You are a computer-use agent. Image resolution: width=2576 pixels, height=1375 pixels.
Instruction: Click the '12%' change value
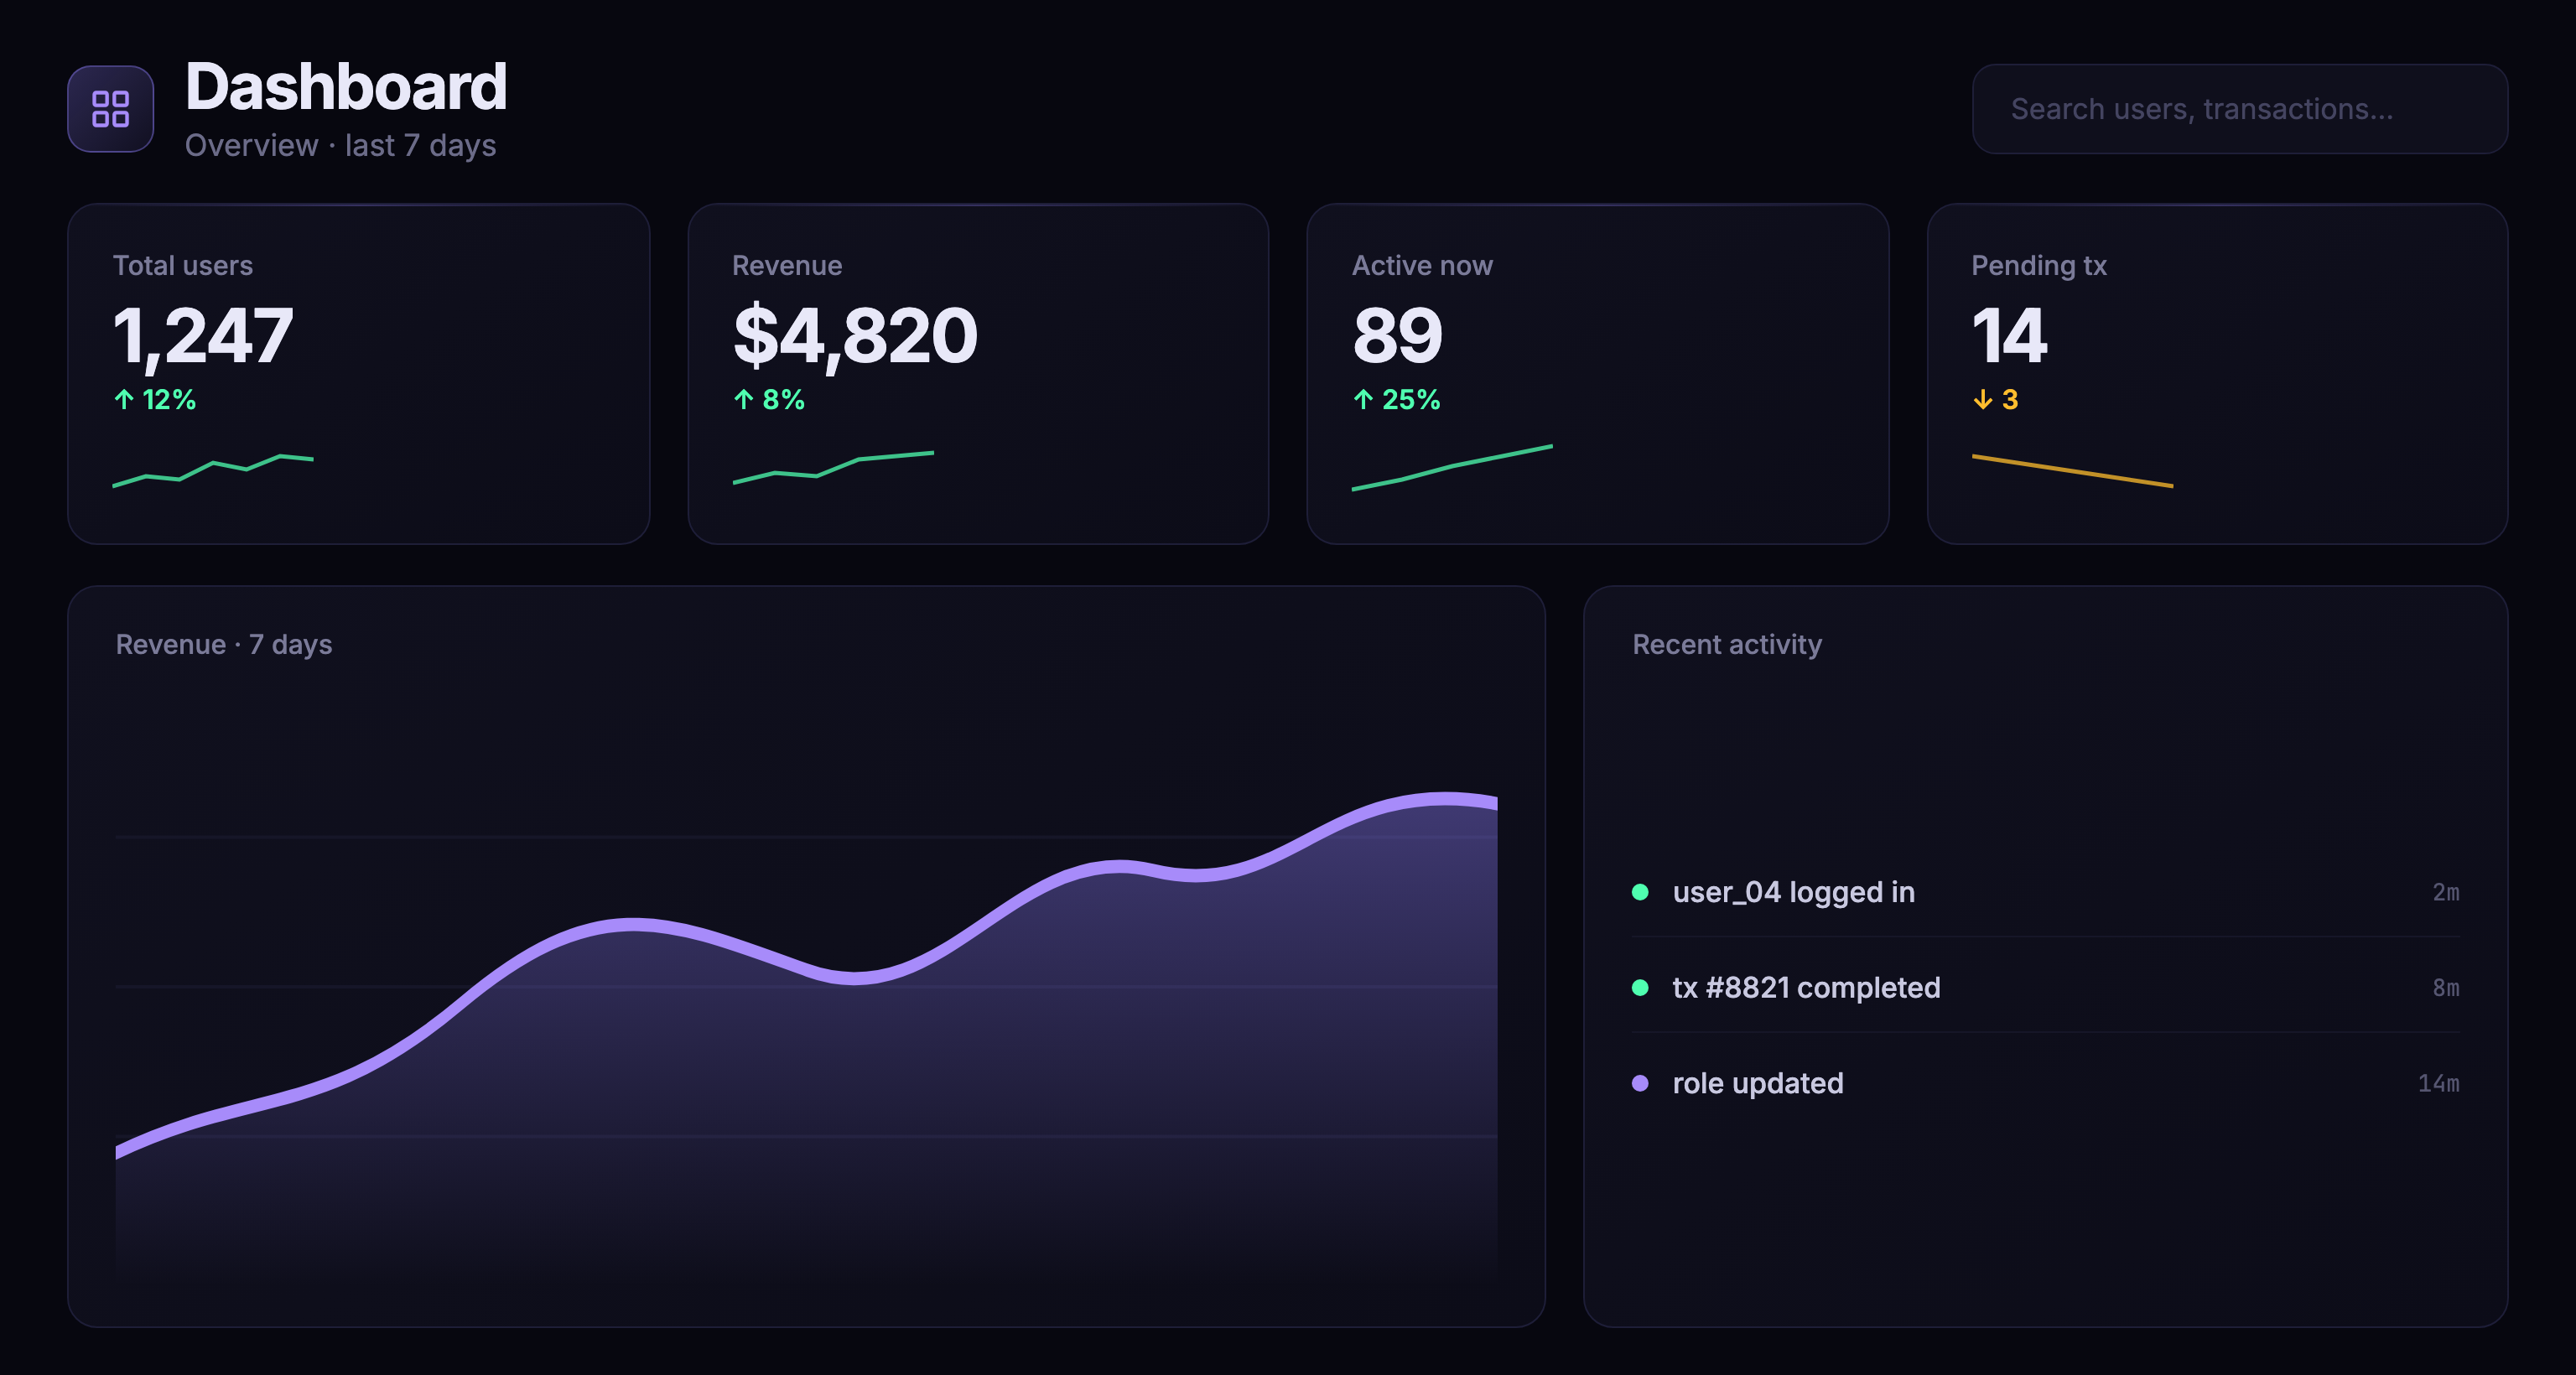[169, 400]
